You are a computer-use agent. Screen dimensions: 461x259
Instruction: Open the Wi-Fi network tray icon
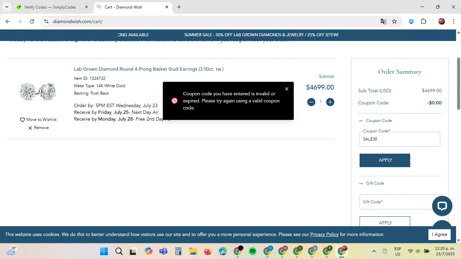pyautogui.click(x=410, y=251)
